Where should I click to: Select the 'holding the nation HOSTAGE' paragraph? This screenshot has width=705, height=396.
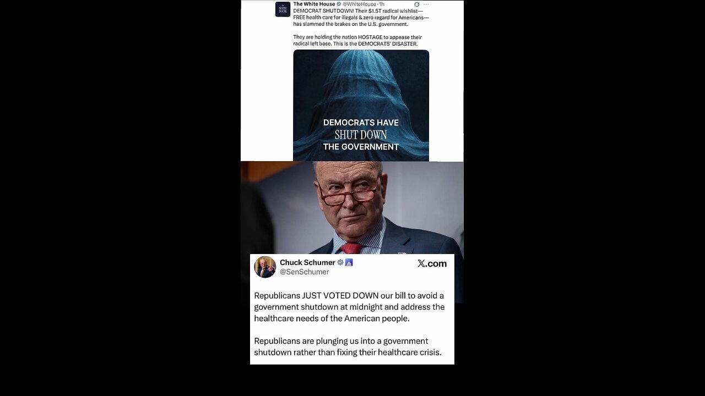pos(357,41)
